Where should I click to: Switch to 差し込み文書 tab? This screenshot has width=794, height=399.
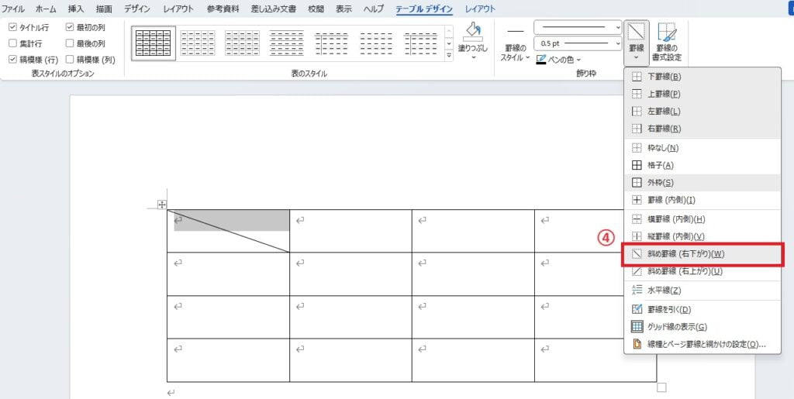(274, 9)
